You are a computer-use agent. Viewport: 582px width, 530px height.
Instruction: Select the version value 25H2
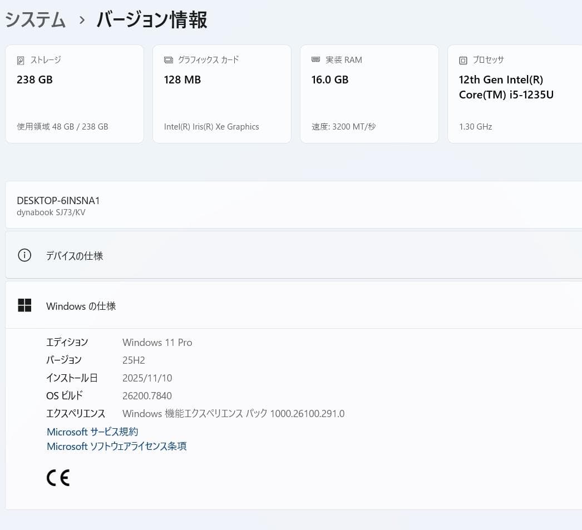134,360
